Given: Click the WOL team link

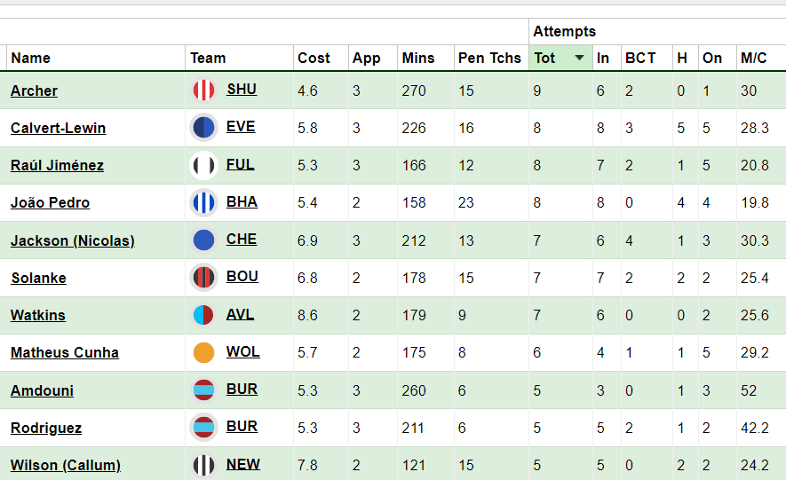Looking at the screenshot, I should click(x=242, y=351).
